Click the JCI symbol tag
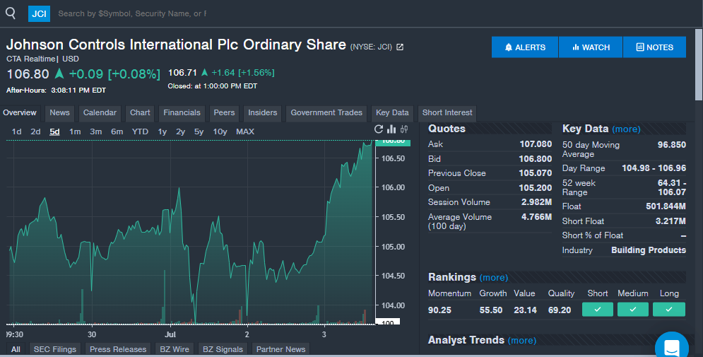Viewport: 703px width, 357px height. pos(39,14)
